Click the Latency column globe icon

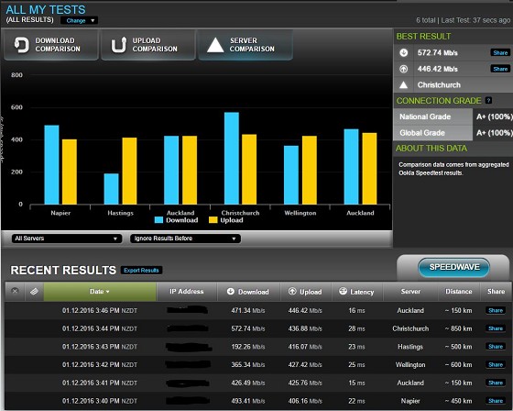[x=343, y=291]
